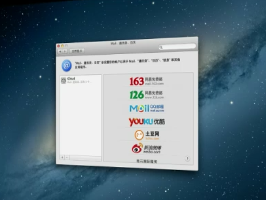Click the Show All (全部显示) button
The width and height of the screenshot is (266, 200).
77,51
